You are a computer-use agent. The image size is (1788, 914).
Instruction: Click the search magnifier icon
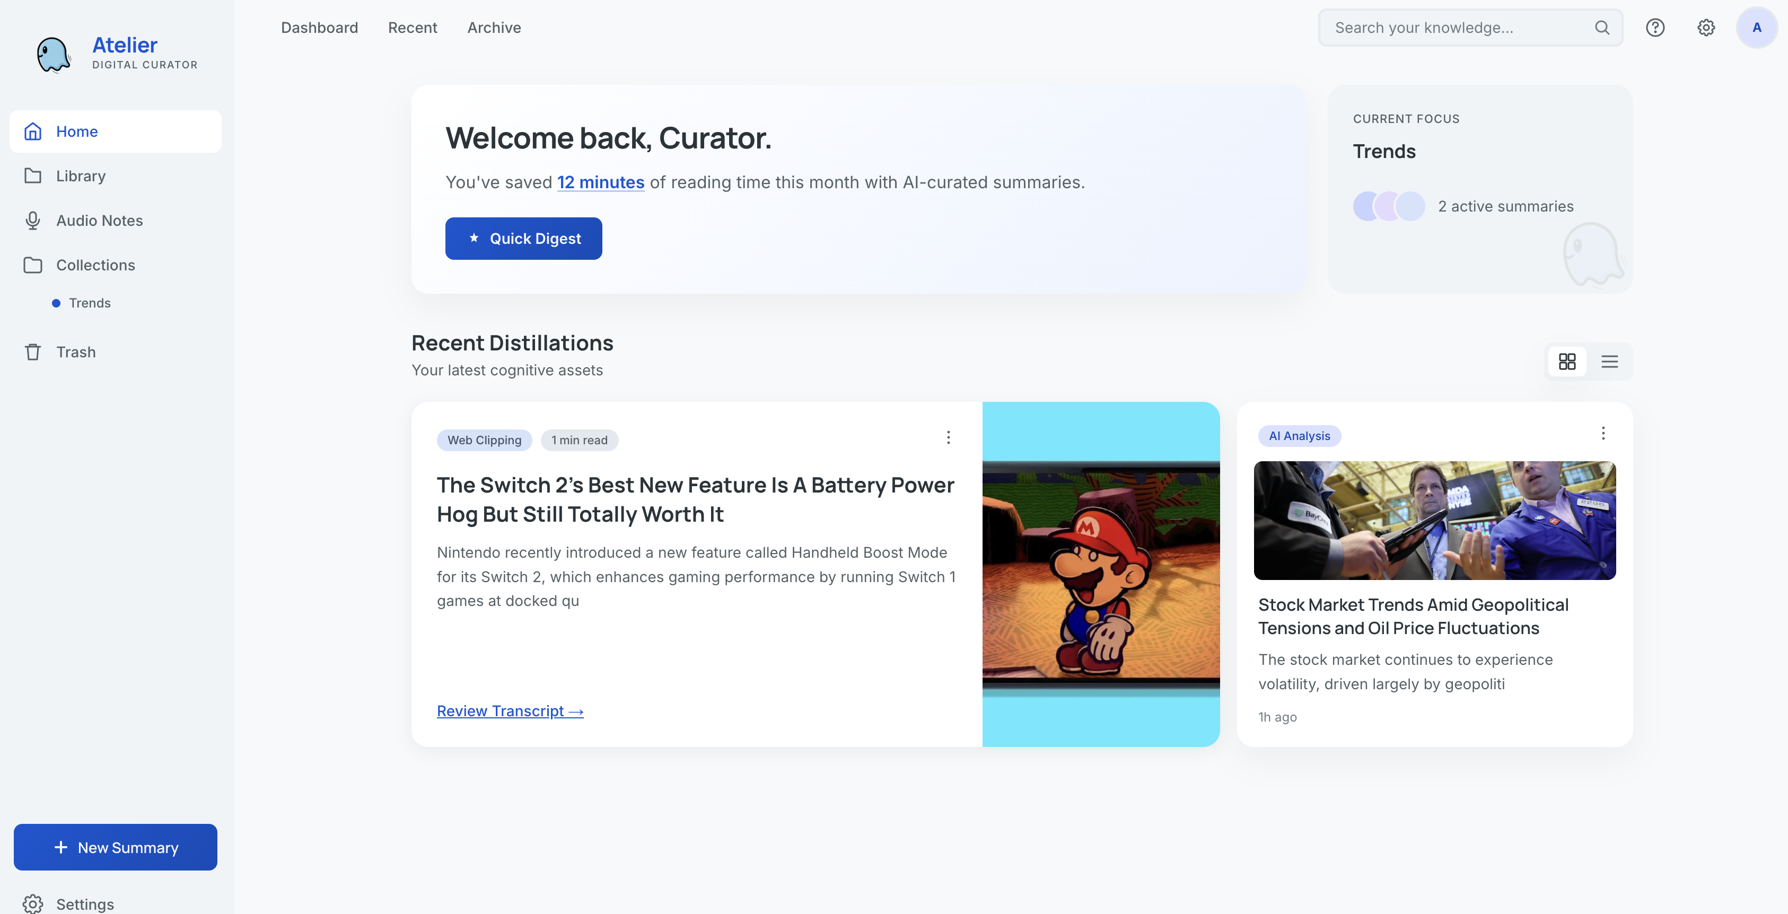pos(1602,28)
